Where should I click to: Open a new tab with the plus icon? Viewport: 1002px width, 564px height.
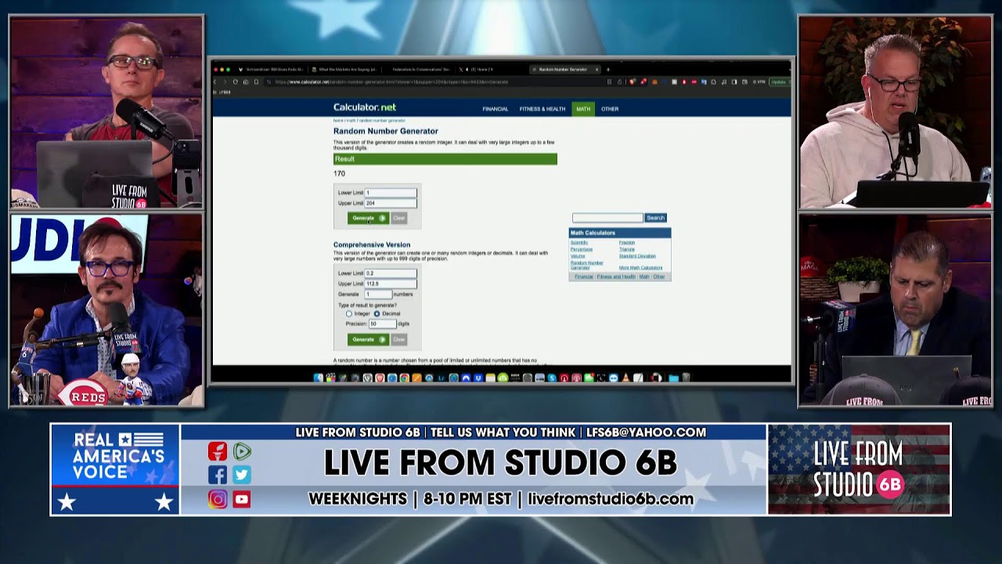point(608,69)
